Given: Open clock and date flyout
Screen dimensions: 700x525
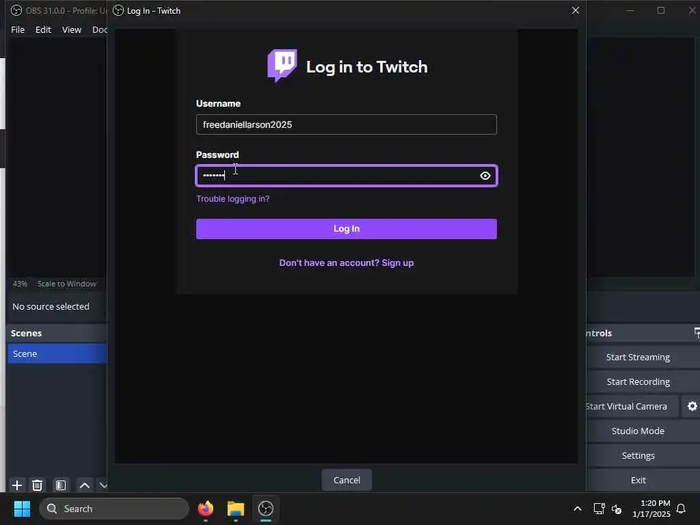Looking at the screenshot, I should (x=651, y=509).
